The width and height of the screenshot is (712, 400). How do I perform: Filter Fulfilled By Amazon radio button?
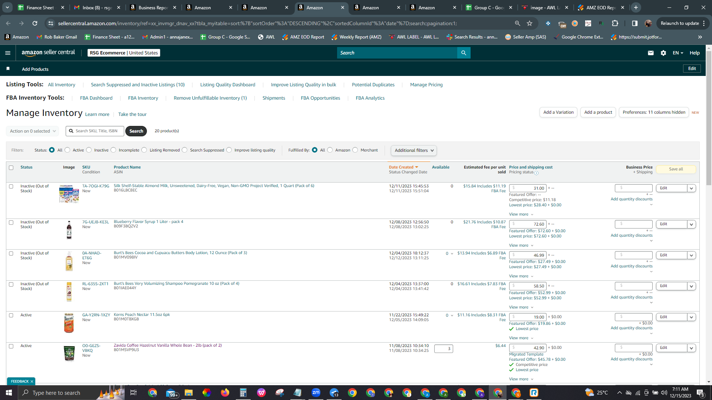(x=330, y=150)
